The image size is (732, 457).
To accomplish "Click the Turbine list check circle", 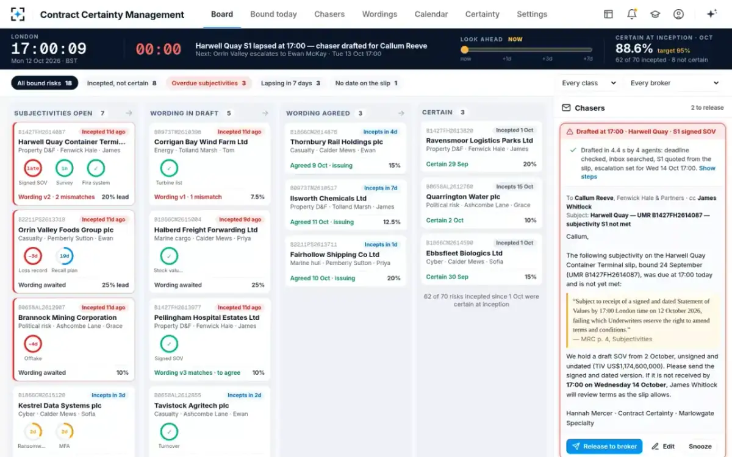I will pos(169,168).
